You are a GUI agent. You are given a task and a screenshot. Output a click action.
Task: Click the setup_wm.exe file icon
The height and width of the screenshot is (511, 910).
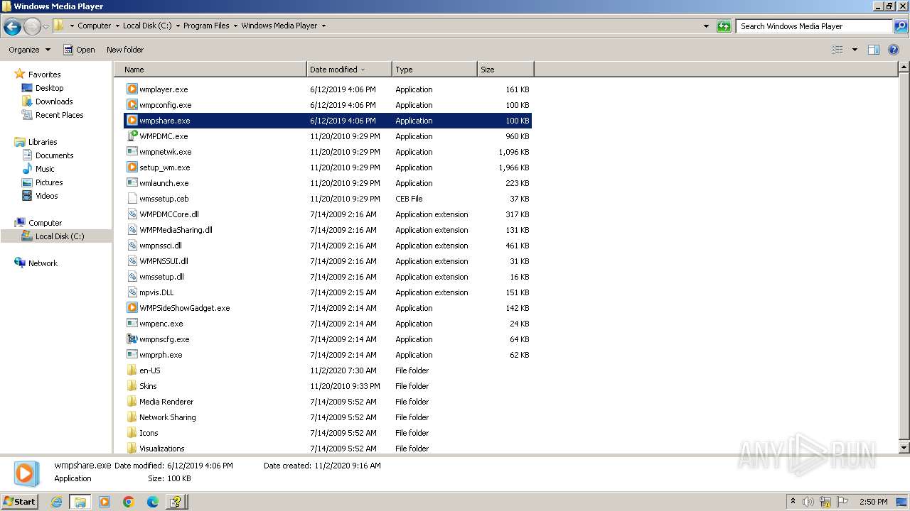132,167
